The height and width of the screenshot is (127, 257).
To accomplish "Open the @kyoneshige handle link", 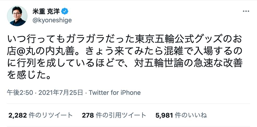I will pyautogui.click(x=52, y=20).
